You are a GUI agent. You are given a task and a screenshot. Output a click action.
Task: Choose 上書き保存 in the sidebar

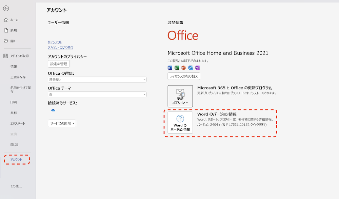tap(18, 77)
